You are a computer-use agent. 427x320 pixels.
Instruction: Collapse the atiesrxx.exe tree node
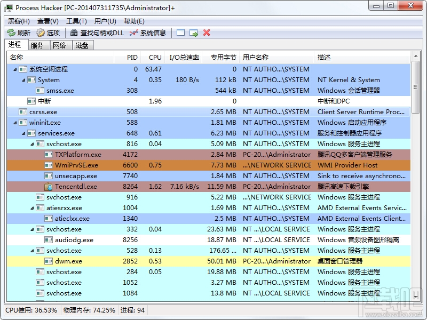tap(32, 208)
